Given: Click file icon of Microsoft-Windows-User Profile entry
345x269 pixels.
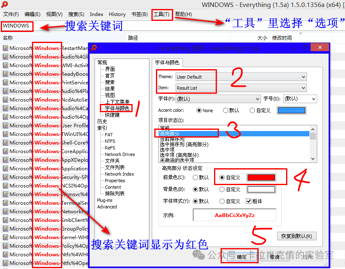Looking at the screenshot, I should click(6, 125).
